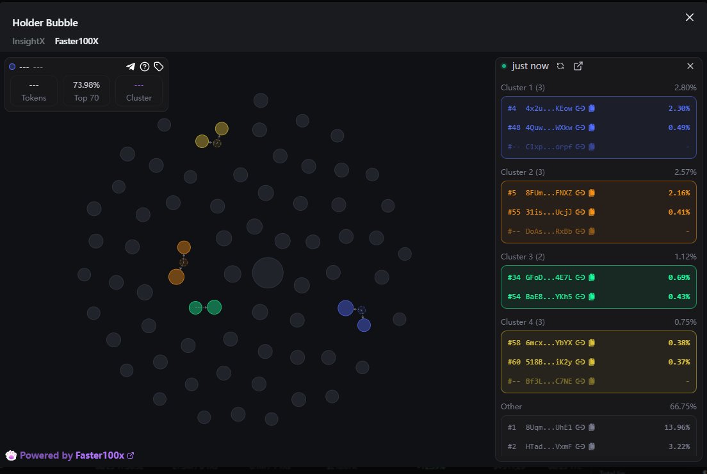Click the Top 70 stat card

pyautogui.click(x=86, y=91)
